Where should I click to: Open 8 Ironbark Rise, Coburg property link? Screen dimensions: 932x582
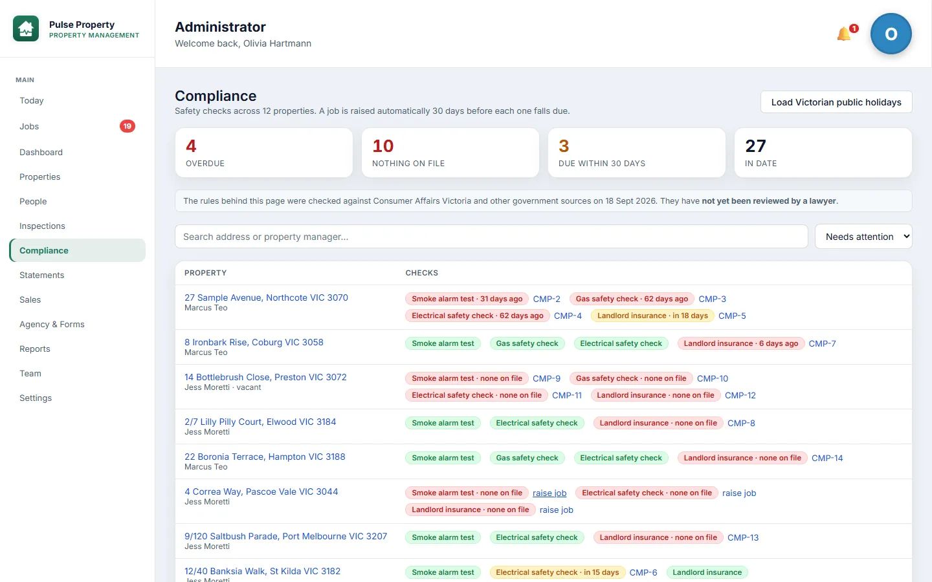254,342
